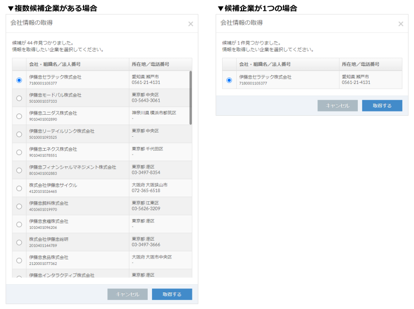Click 株式会社伊藤忠サイクル company name
This screenshot has width=414, height=309.
coord(53,185)
